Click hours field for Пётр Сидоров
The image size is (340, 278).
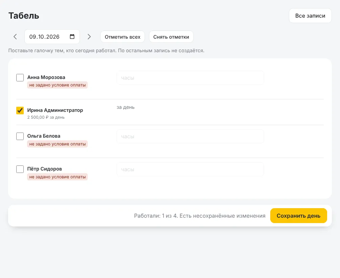coord(190,169)
